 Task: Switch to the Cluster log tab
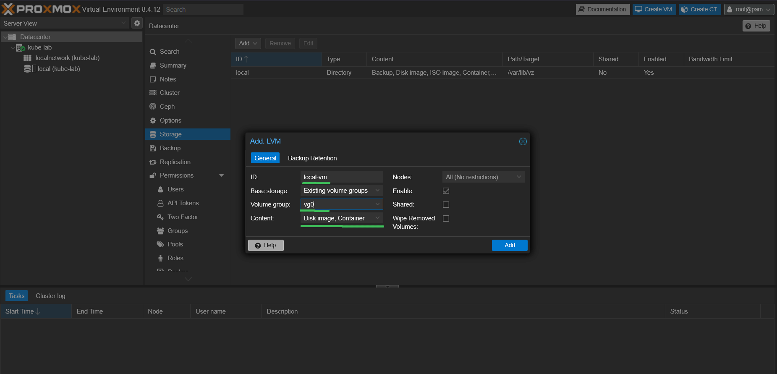pos(50,296)
